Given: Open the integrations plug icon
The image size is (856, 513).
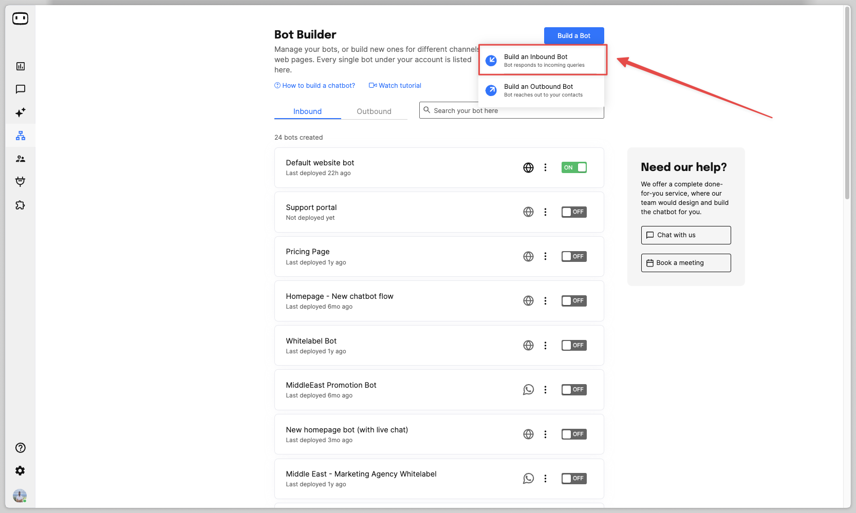Looking at the screenshot, I should [x=21, y=181].
